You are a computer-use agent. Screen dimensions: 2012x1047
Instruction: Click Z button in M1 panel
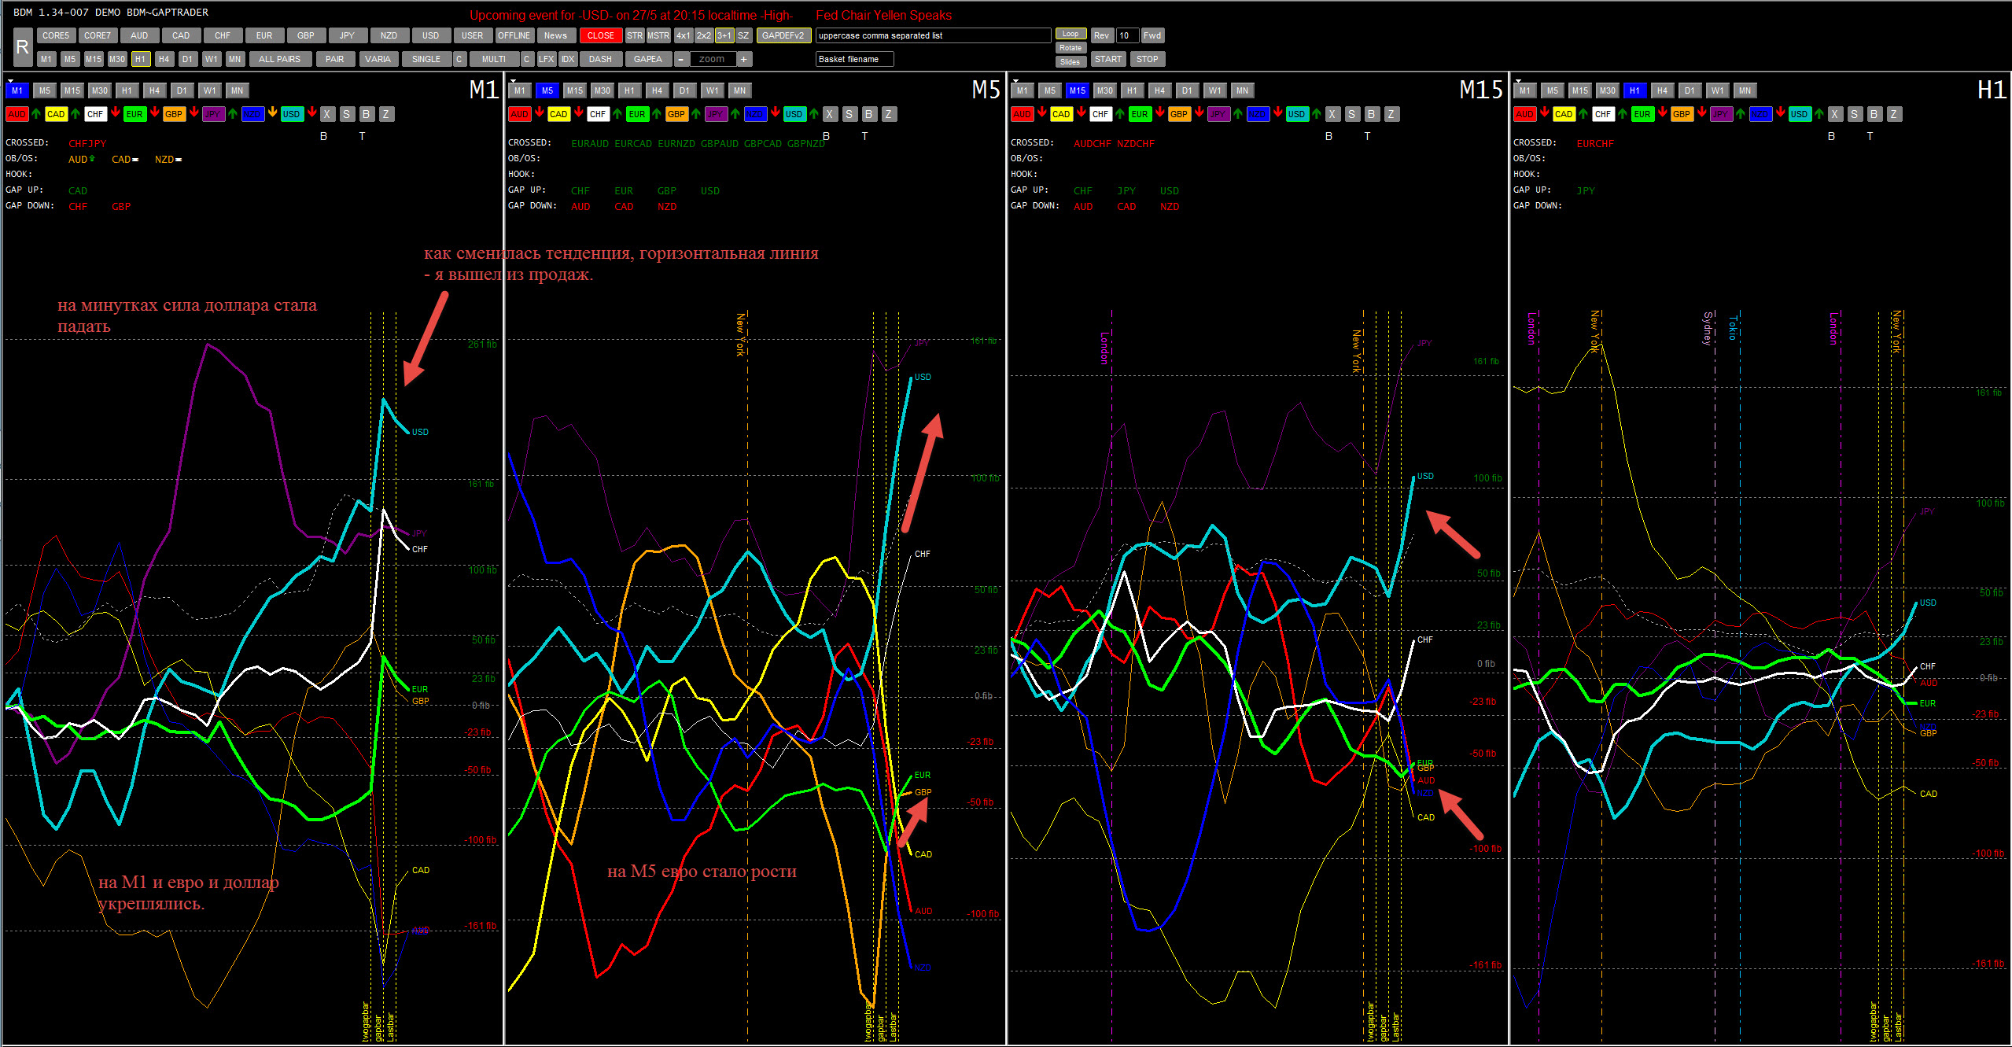(x=386, y=114)
